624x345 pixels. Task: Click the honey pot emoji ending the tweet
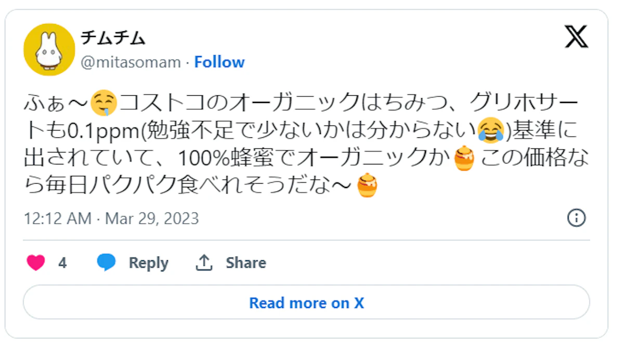[x=368, y=186]
